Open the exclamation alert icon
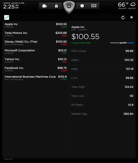The width and height of the screenshot is (138, 163). [82, 6]
